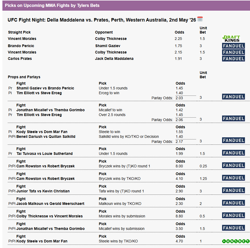Image resolution: width=250 pixels, height=248 pixels.
Task: Click FanDuel logo for Malkoun vs Meerschaert
Action: click(x=234, y=203)
